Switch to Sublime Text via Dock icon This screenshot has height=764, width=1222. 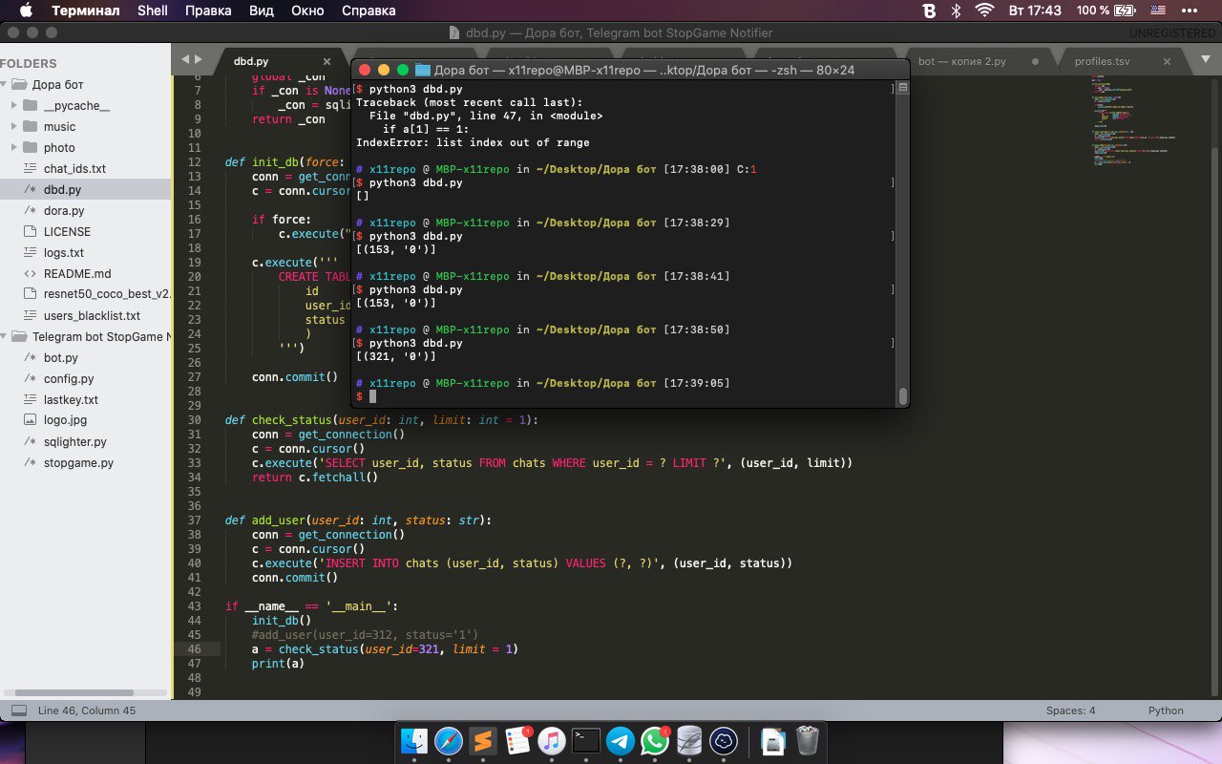pos(483,741)
